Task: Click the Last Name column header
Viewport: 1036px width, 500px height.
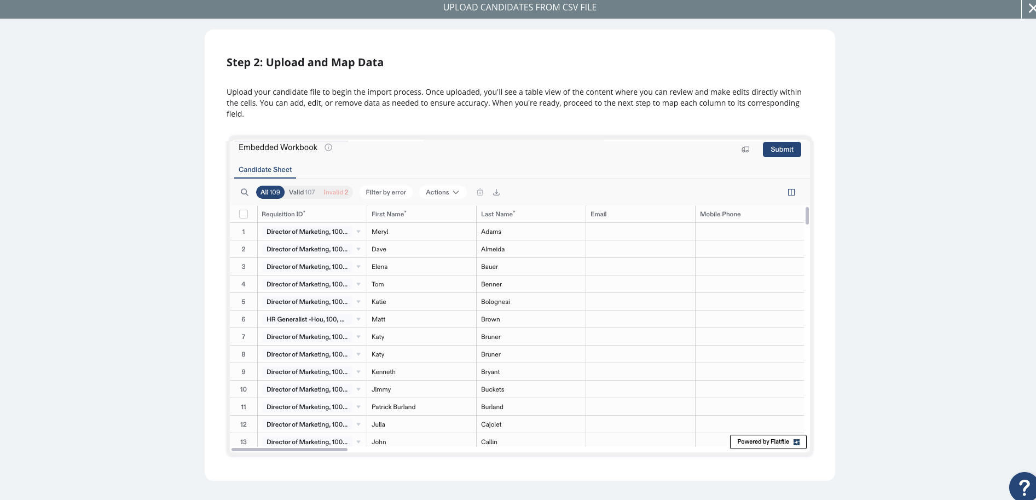Action: click(x=531, y=214)
